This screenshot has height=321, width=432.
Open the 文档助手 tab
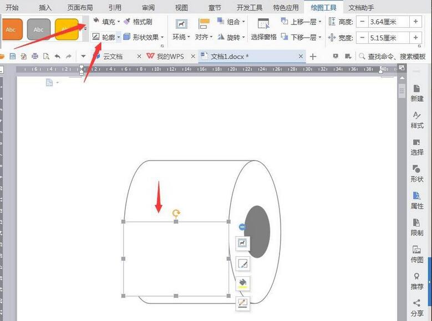(x=361, y=7)
